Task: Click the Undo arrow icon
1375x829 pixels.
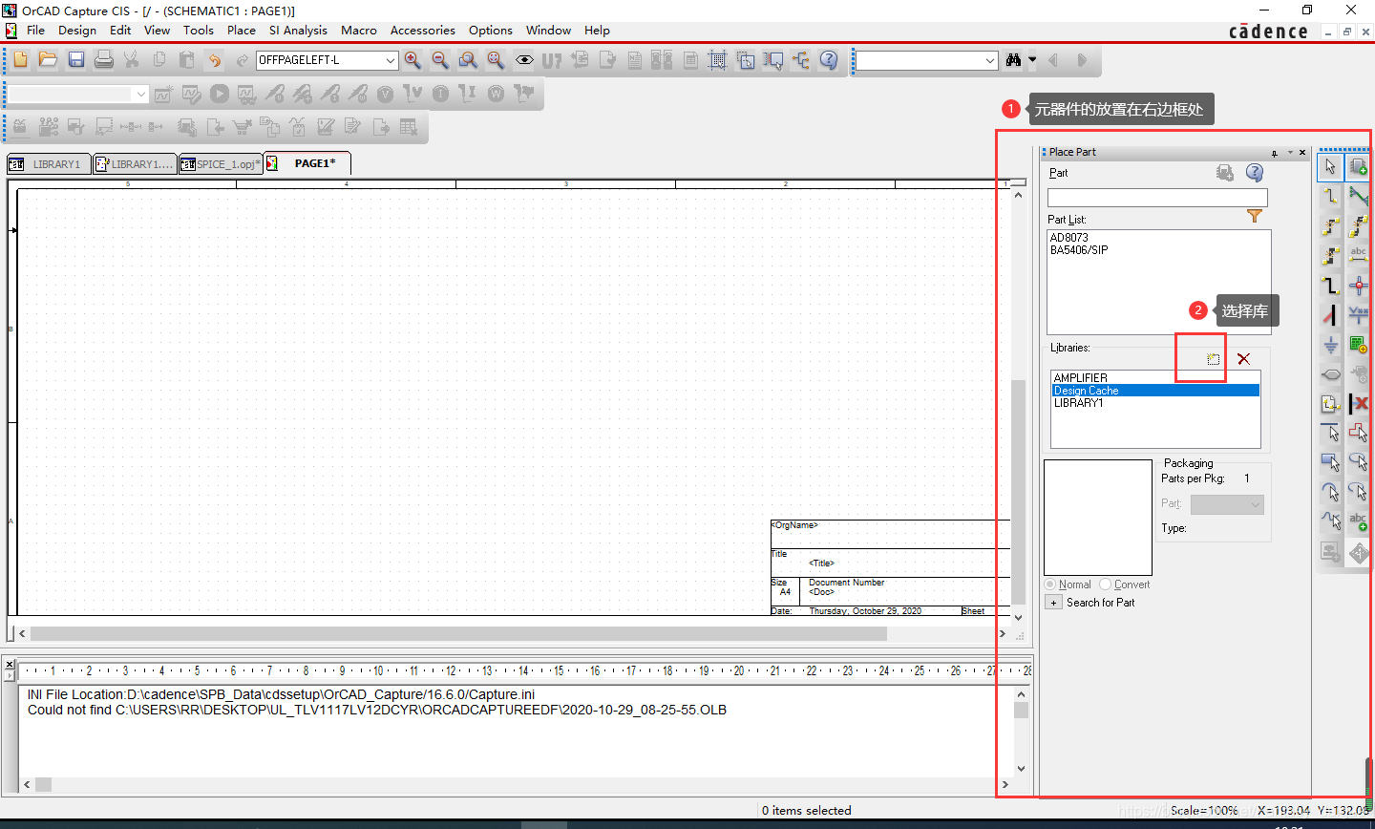Action: click(x=215, y=60)
